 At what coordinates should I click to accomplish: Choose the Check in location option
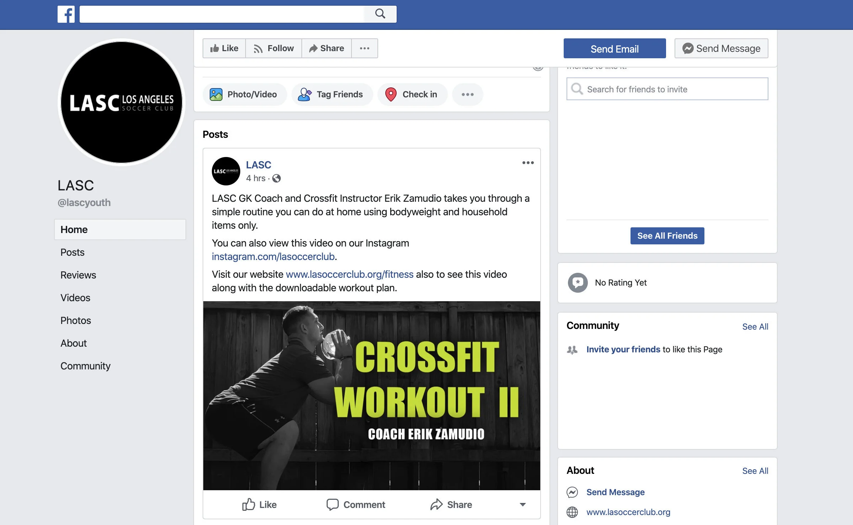(412, 94)
